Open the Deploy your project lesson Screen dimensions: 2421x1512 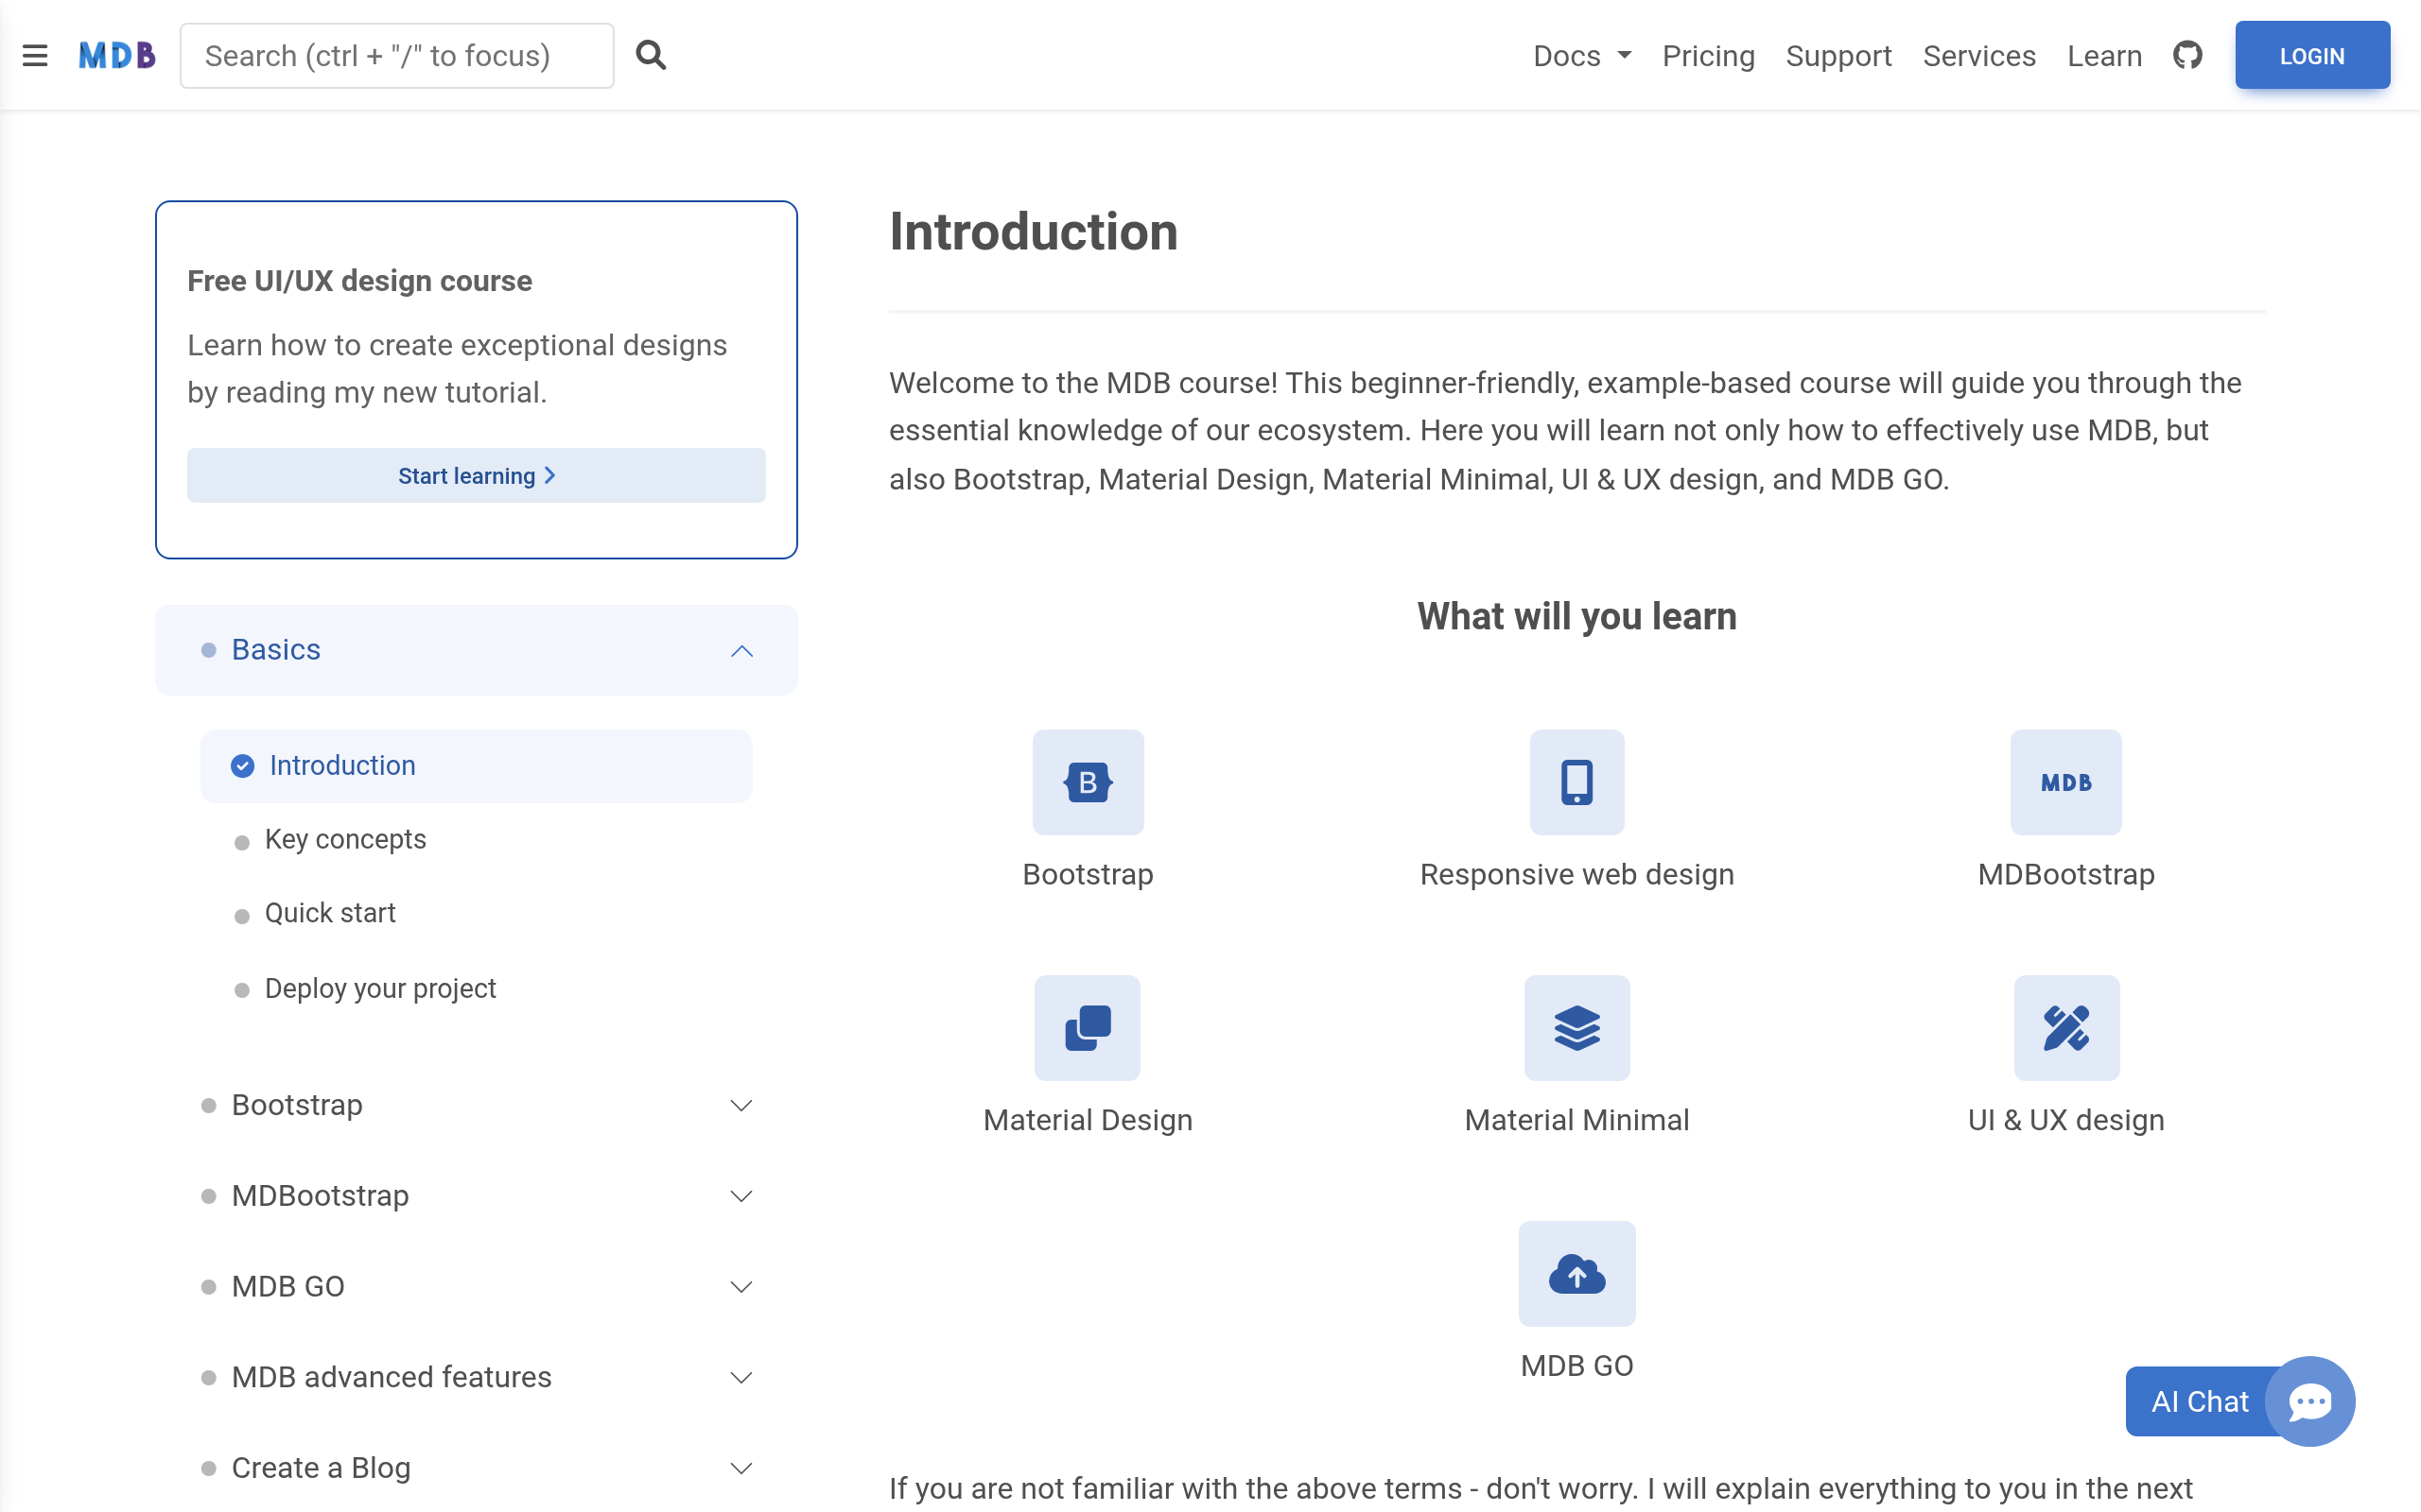tap(380, 988)
